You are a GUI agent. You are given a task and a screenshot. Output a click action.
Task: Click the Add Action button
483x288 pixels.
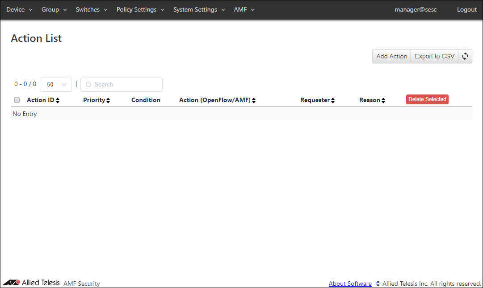[391, 56]
